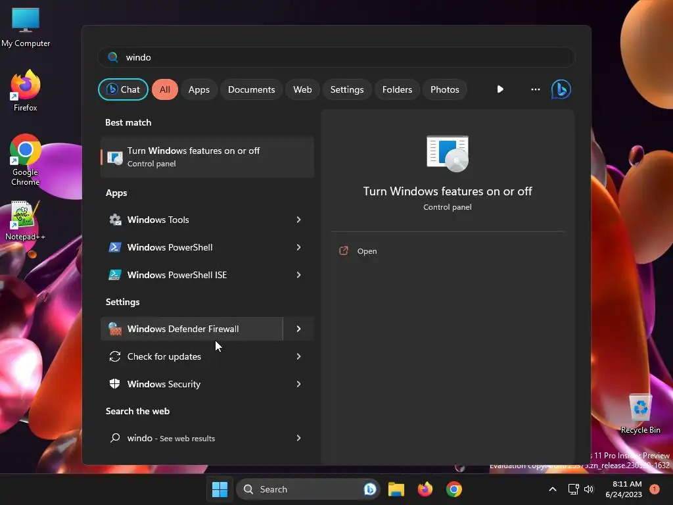Expand the windo web results arrow
The width and height of the screenshot is (673, 505).
click(299, 438)
